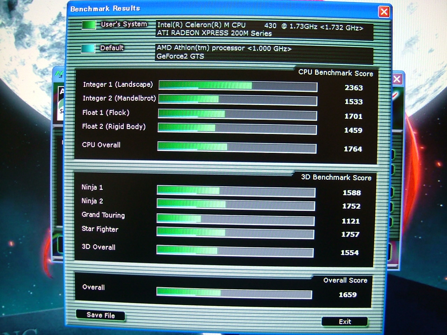
Task: Select the Ninja 2 score value 1752
Action: [351, 206]
